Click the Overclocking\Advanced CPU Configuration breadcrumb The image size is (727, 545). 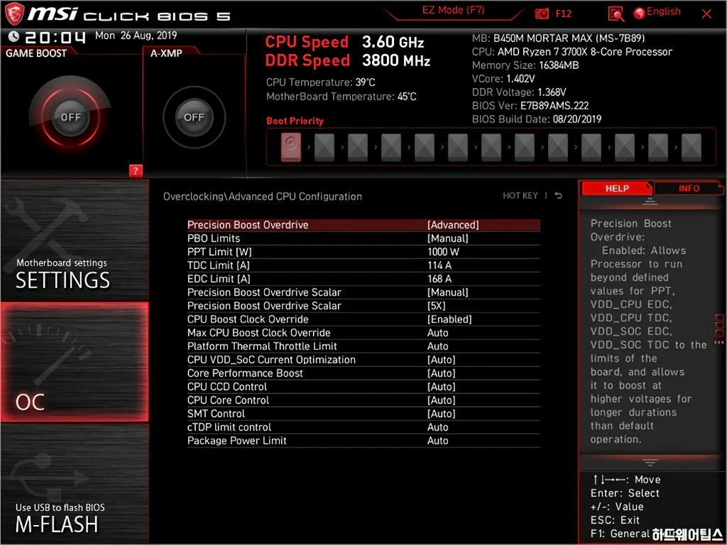263,196
